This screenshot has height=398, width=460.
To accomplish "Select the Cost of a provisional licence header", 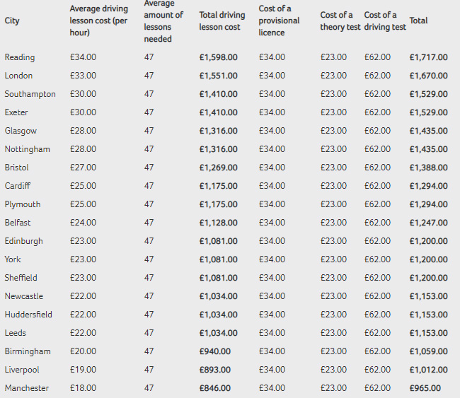I will coord(279,21).
